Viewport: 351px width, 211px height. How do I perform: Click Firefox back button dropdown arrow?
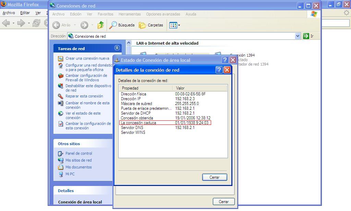click(x=13, y=23)
